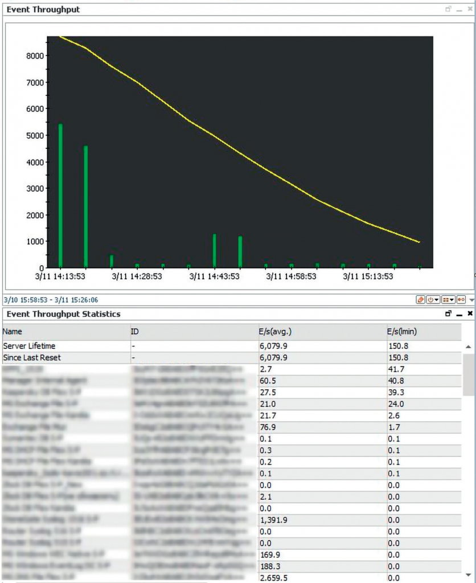This screenshot has height=583, width=476.
Task: Sort by the Name column header
Action: click(x=66, y=332)
